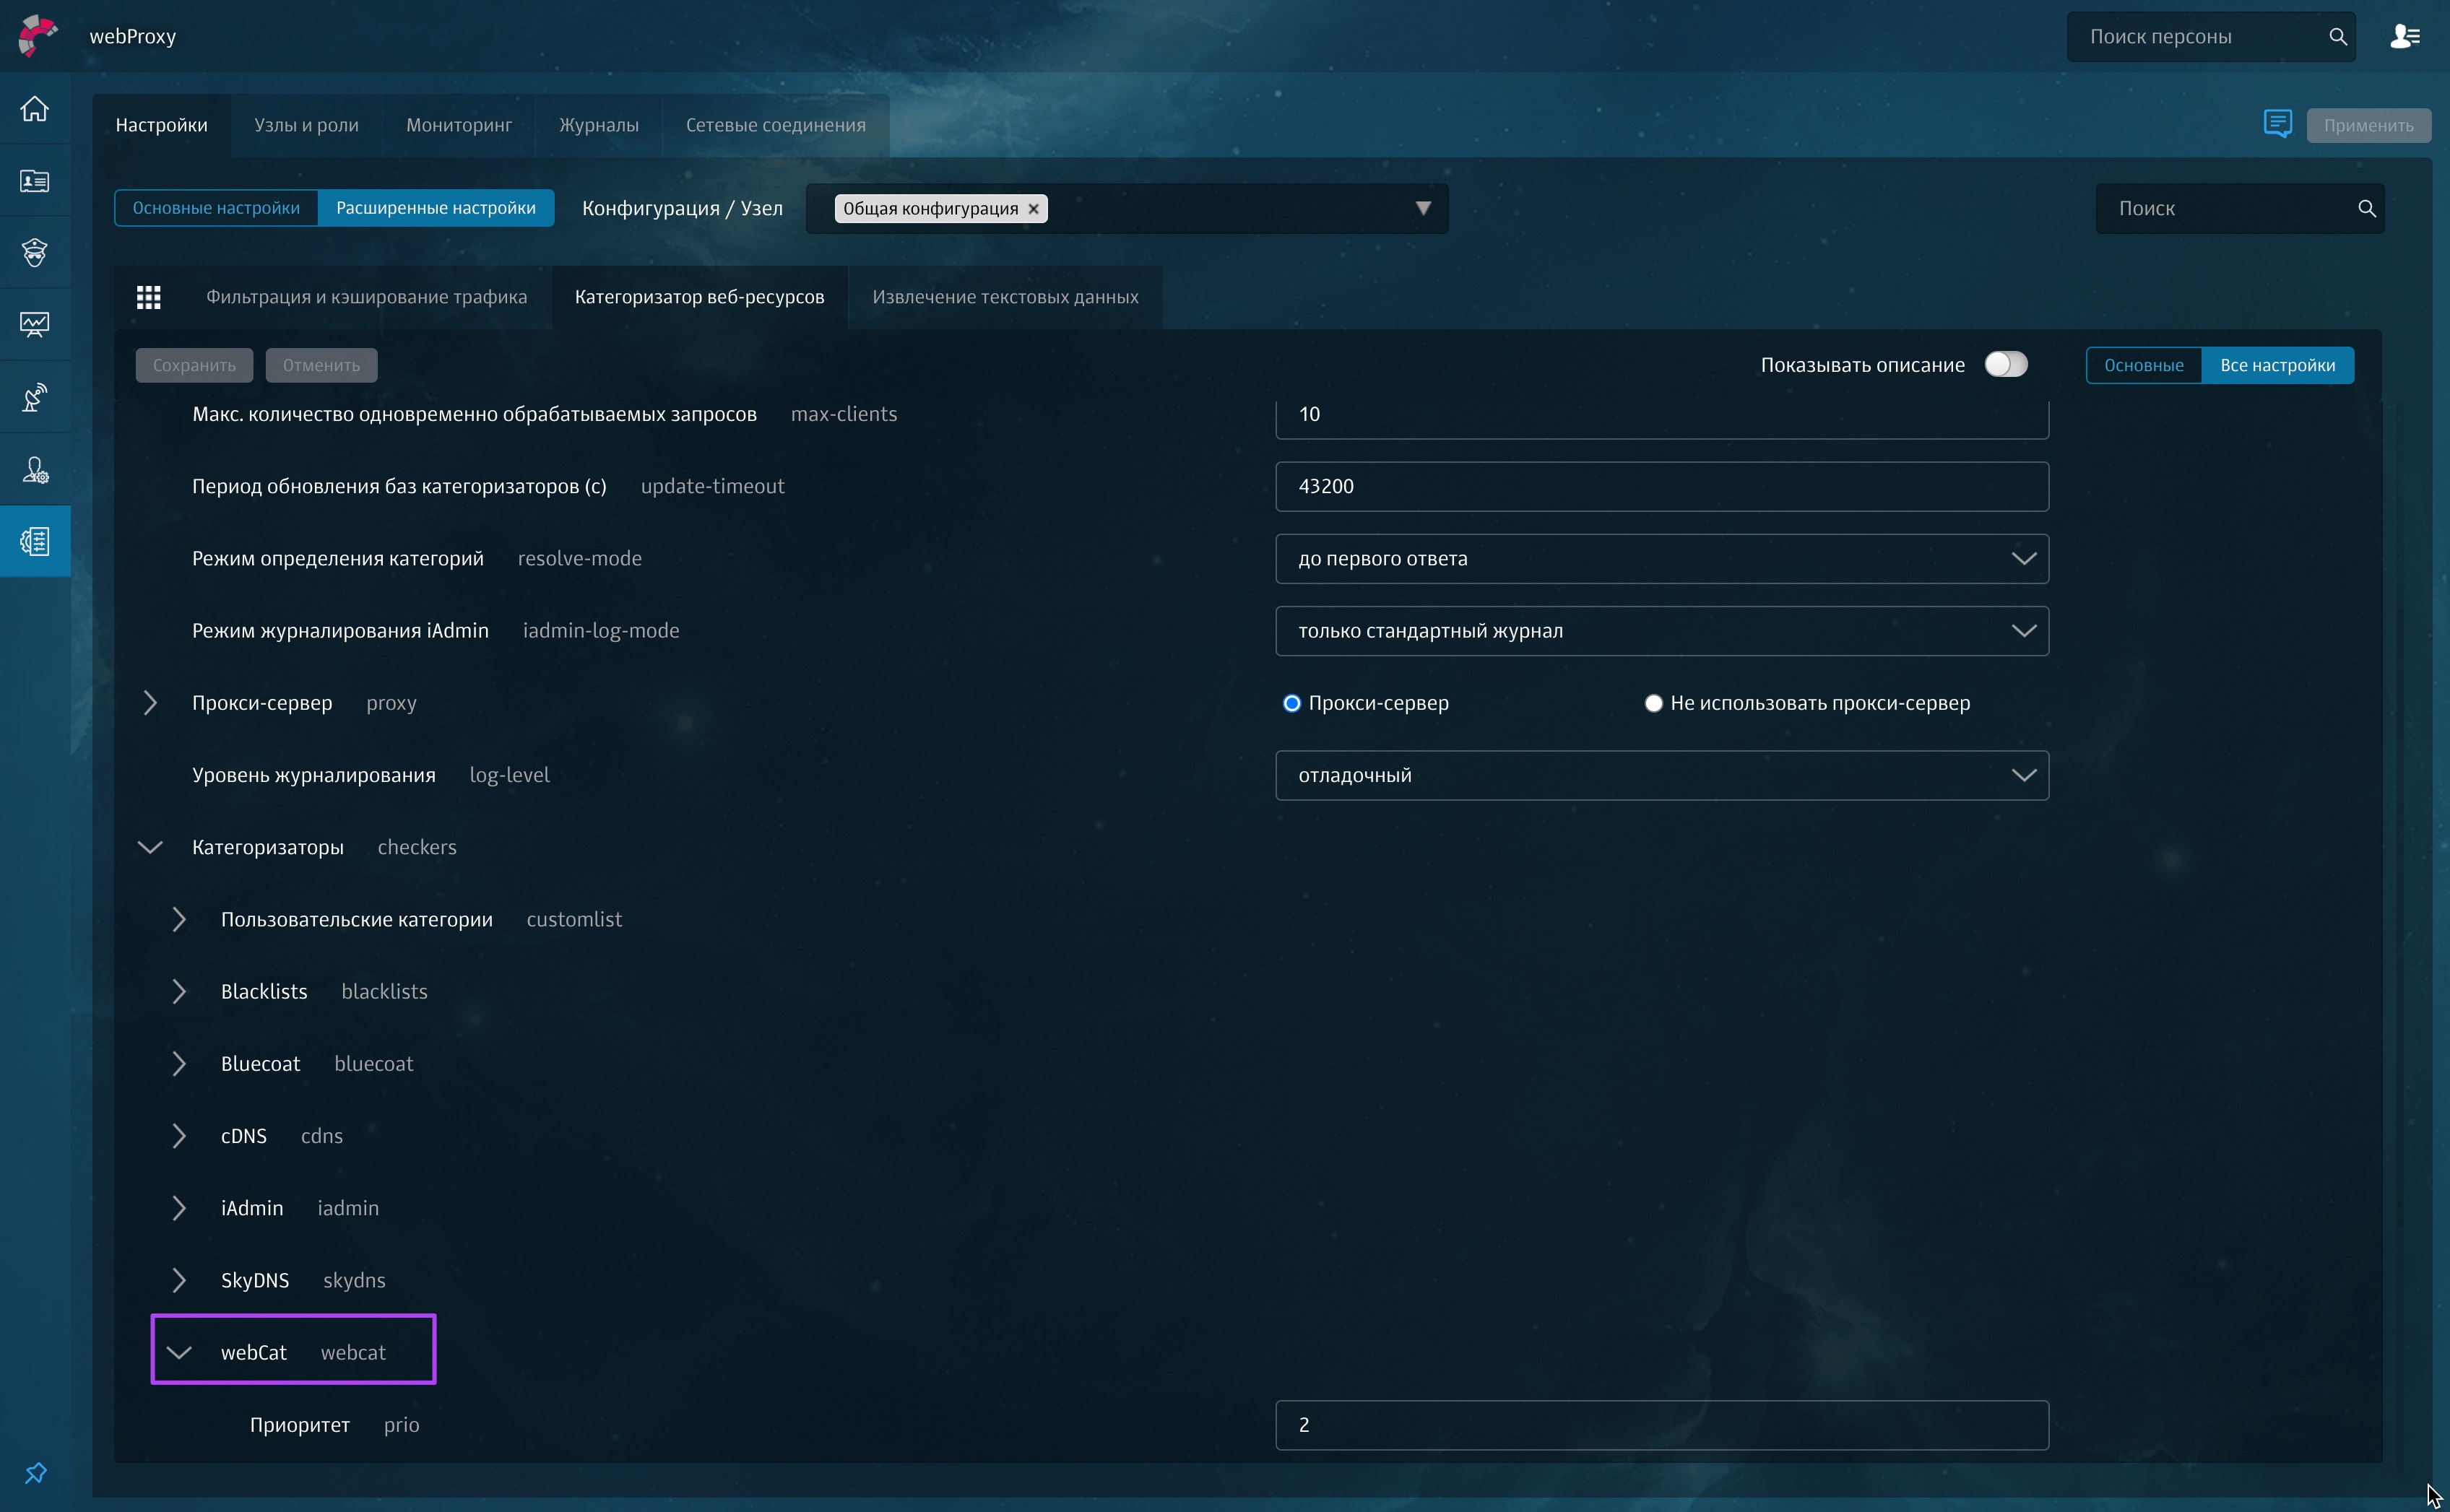Image resolution: width=2450 pixels, height=1512 pixels.
Task: Open the user profile icon top right
Action: pos(2404,37)
